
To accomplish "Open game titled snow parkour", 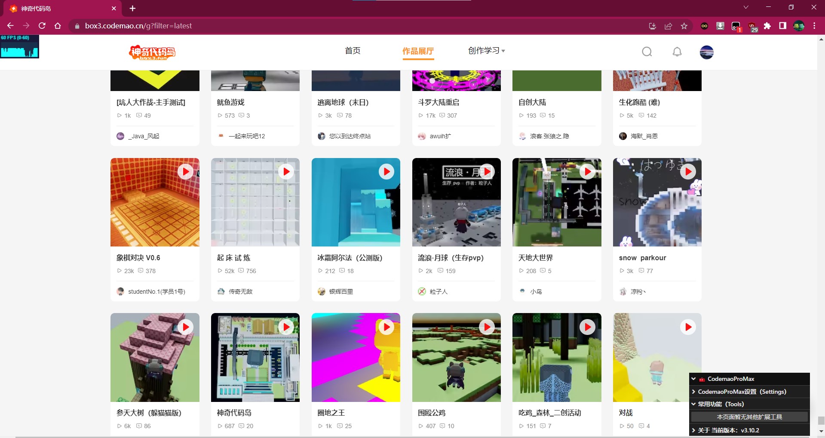I will tap(642, 258).
